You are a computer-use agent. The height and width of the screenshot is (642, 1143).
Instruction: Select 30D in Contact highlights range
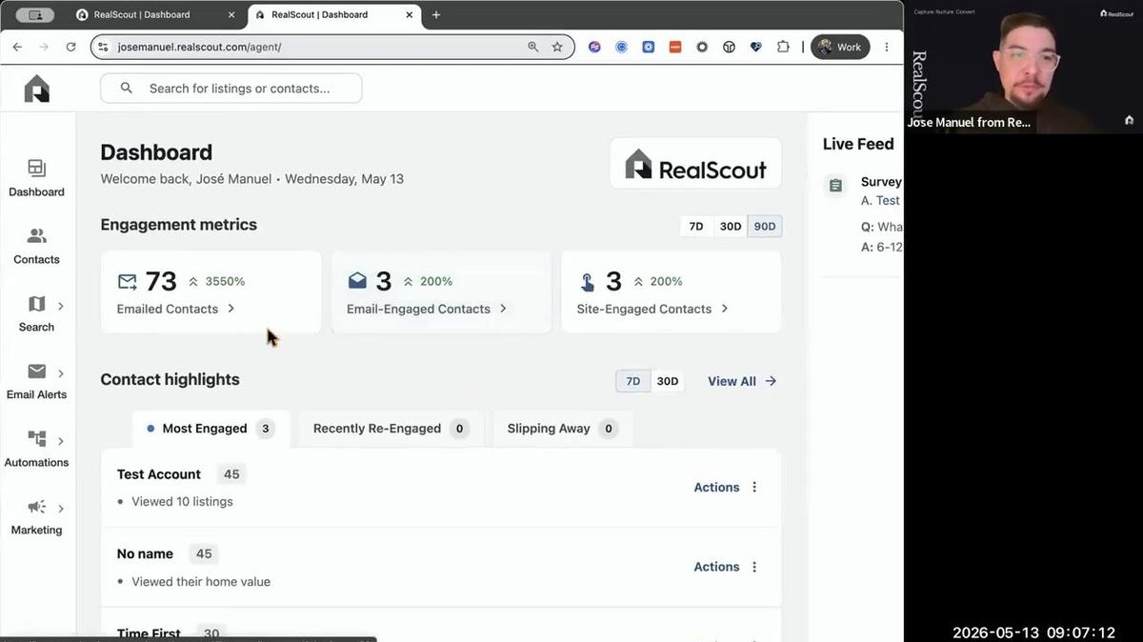[x=668, y=381]
